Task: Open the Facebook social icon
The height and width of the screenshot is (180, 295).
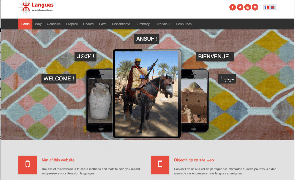Action: point(233,7)
